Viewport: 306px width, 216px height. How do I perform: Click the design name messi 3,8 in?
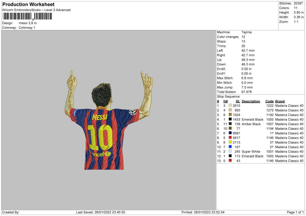pyautogui.click(x=28, y=23)
